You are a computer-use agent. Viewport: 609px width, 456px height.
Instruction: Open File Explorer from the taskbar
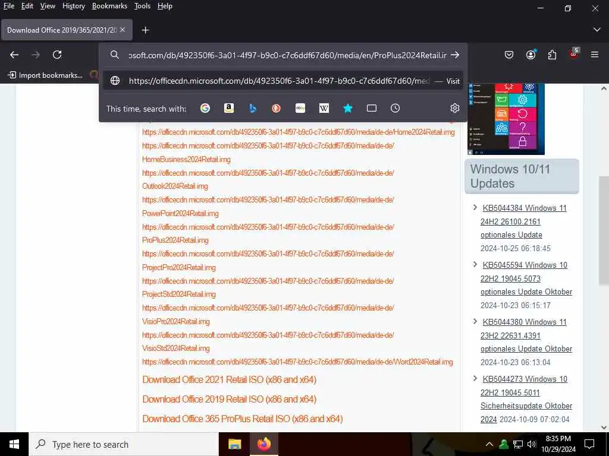(234, 444)
